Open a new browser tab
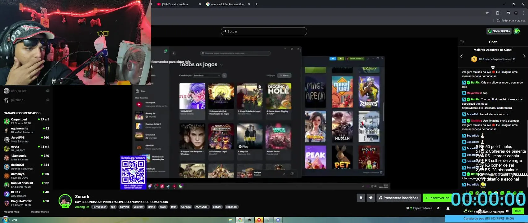This screenshot has height=223, width=528. (257, 4)
